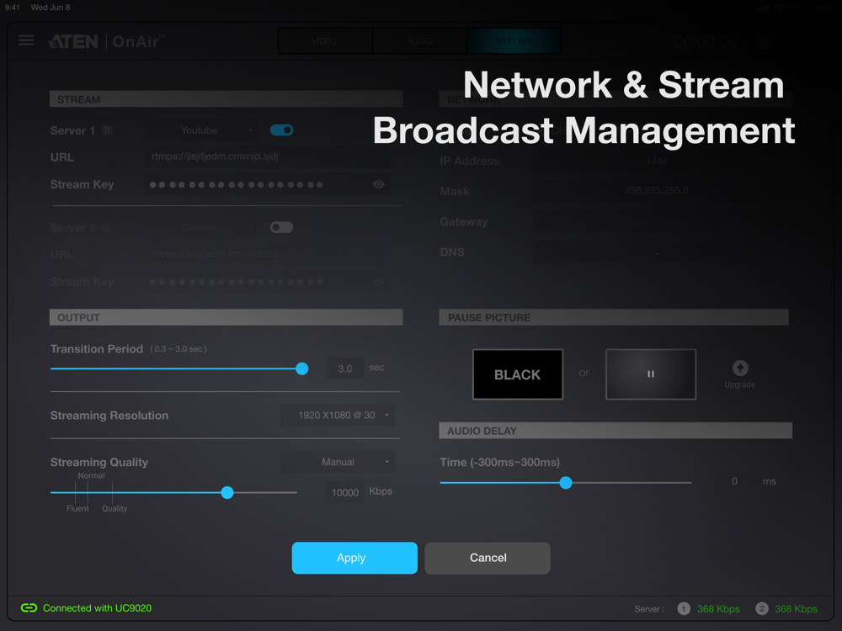Click the Apply button
The image size is (842, 631).
point(354,558)
